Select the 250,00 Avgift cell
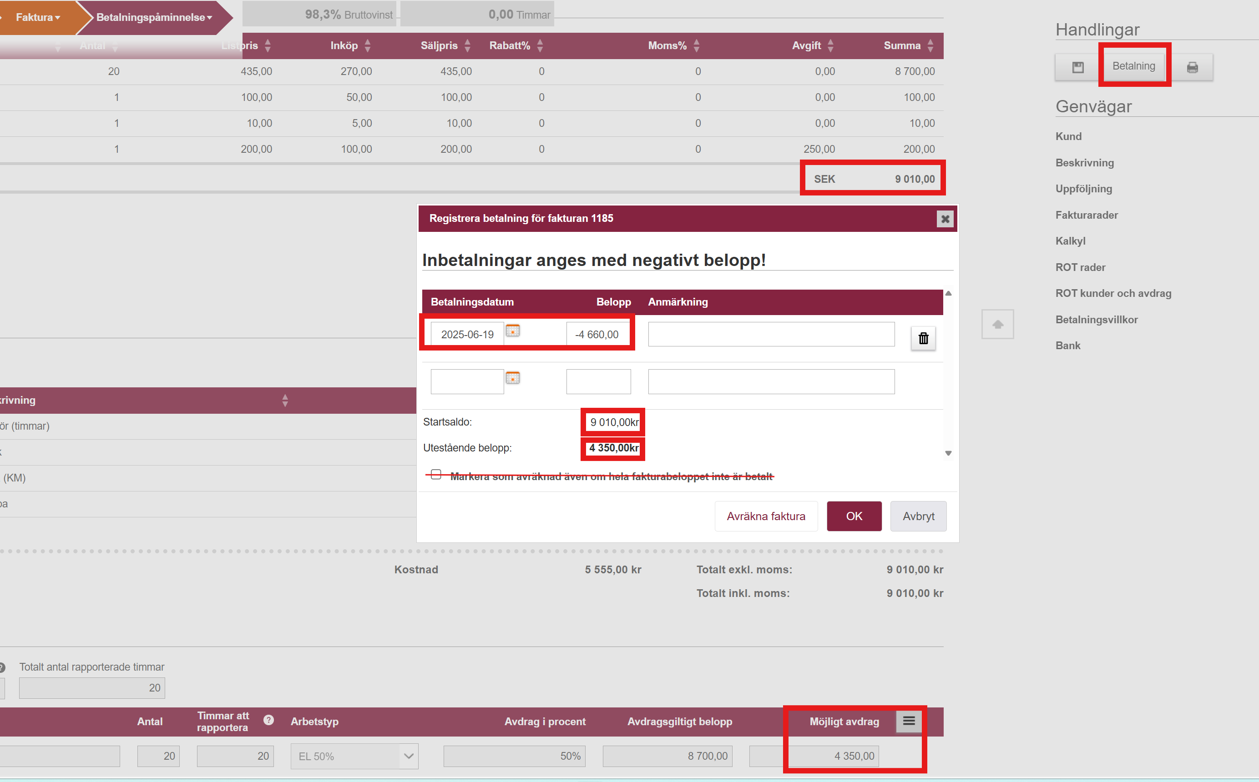The height and width of the screenshot is (782, 1259). (x=819, y=149)
